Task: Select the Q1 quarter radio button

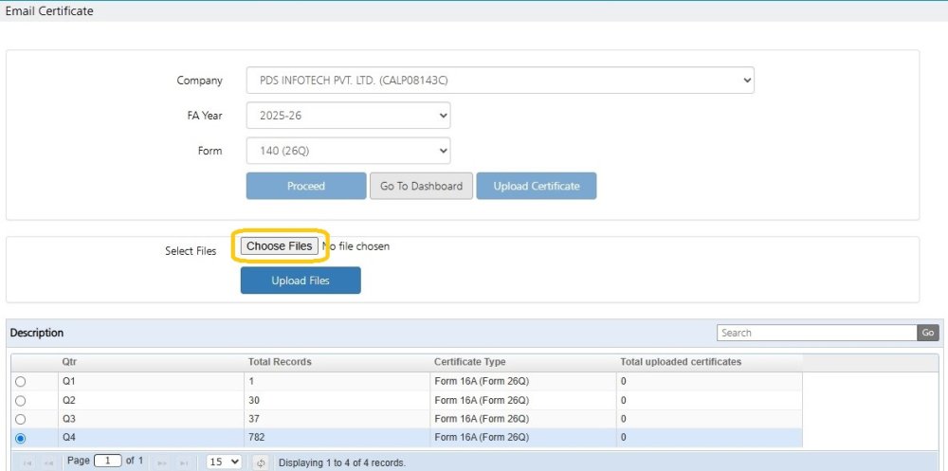Action: 21,382
